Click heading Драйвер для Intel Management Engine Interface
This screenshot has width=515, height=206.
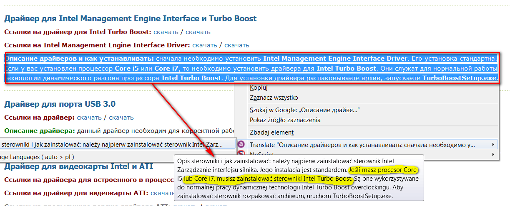click(130, 18)
